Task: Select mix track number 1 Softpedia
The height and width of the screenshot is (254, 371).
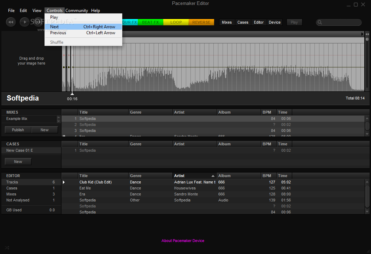Action: (213, 119)
